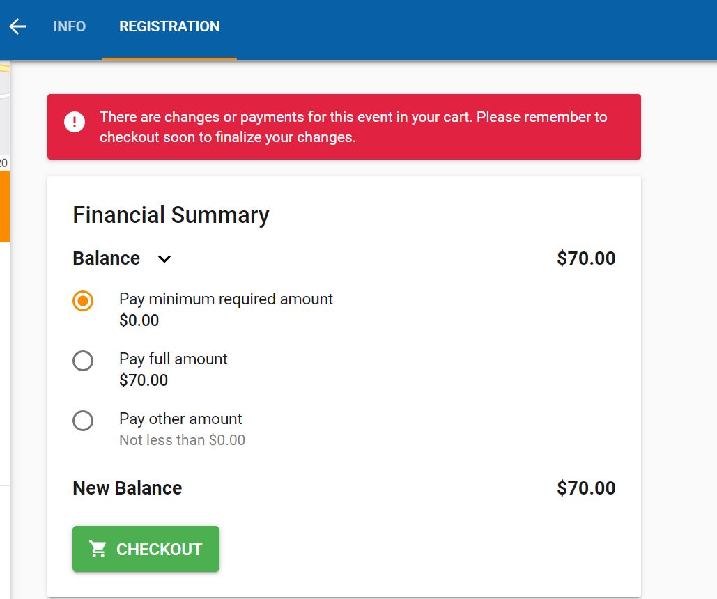Image resolution: width=717 pixels, height=599 pixels.
Task: Click the Pay full amount label
Action: [174, 359]
